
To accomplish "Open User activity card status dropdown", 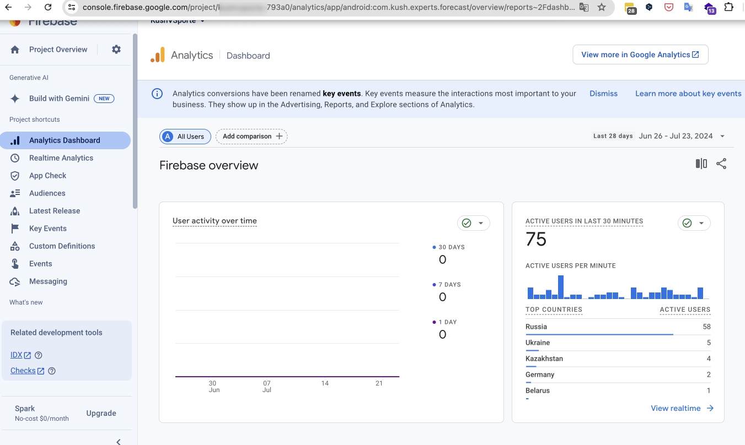I will (474, 223).
